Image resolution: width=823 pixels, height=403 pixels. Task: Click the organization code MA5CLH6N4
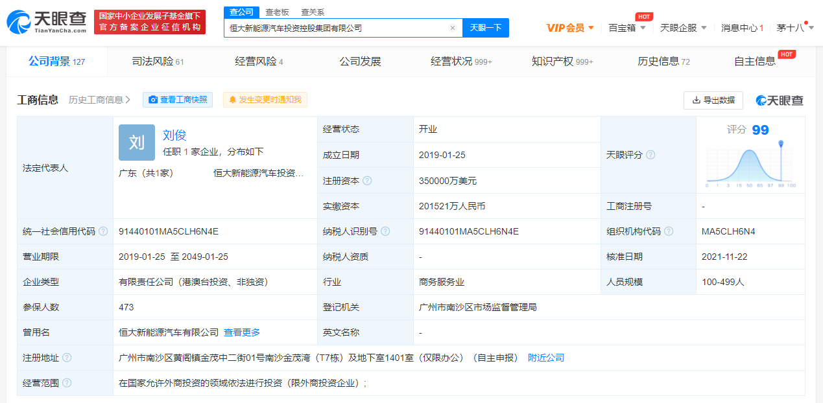[728, 231]
